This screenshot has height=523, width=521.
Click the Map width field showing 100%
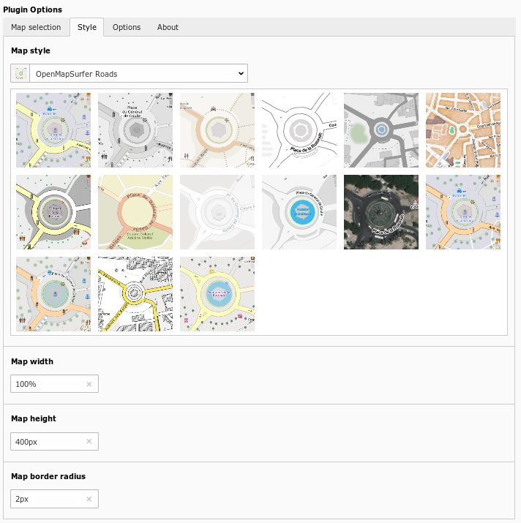pyautogui.click(x=54, y=383)
